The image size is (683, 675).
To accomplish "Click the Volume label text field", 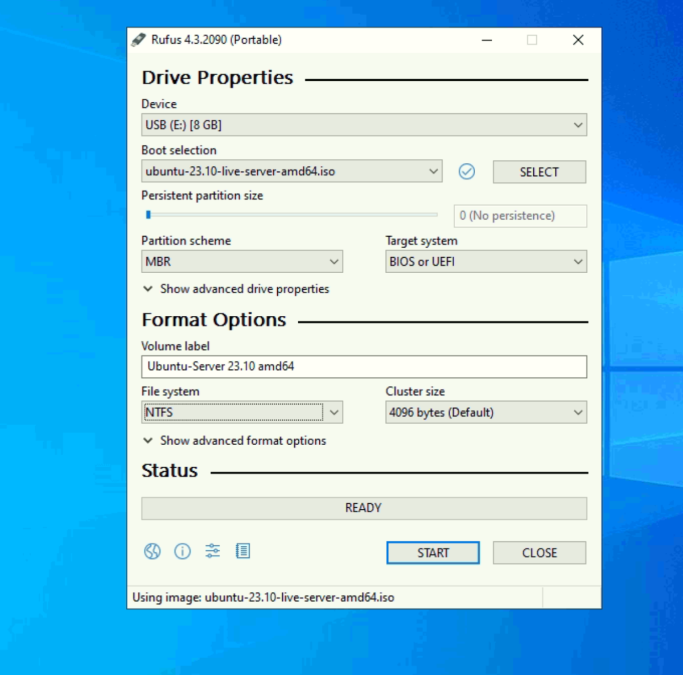I will tap(364, 367).
